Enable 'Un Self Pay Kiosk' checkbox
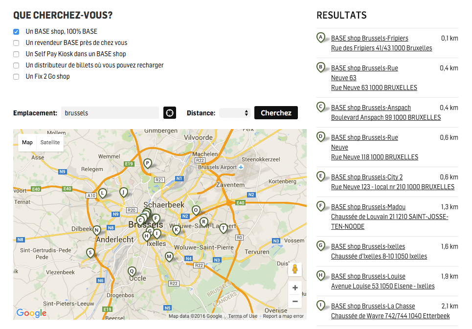Viewport: 472px width, 329px height. (16, 54)
